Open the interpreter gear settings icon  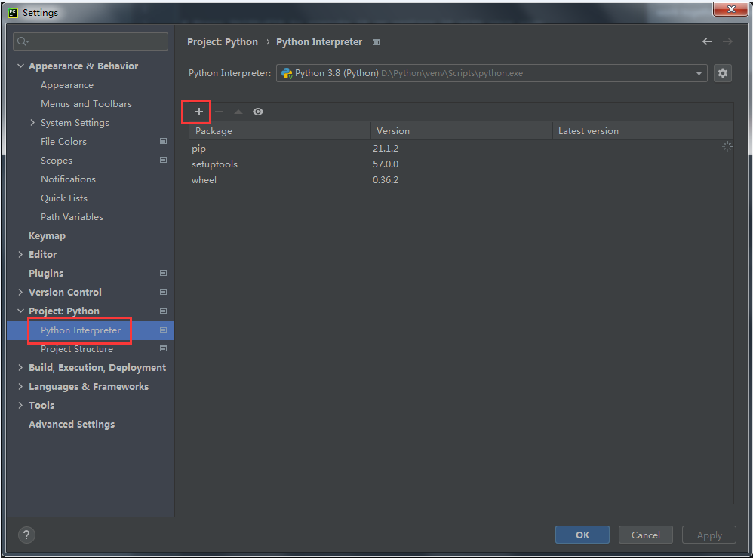[x=722, y=73]
